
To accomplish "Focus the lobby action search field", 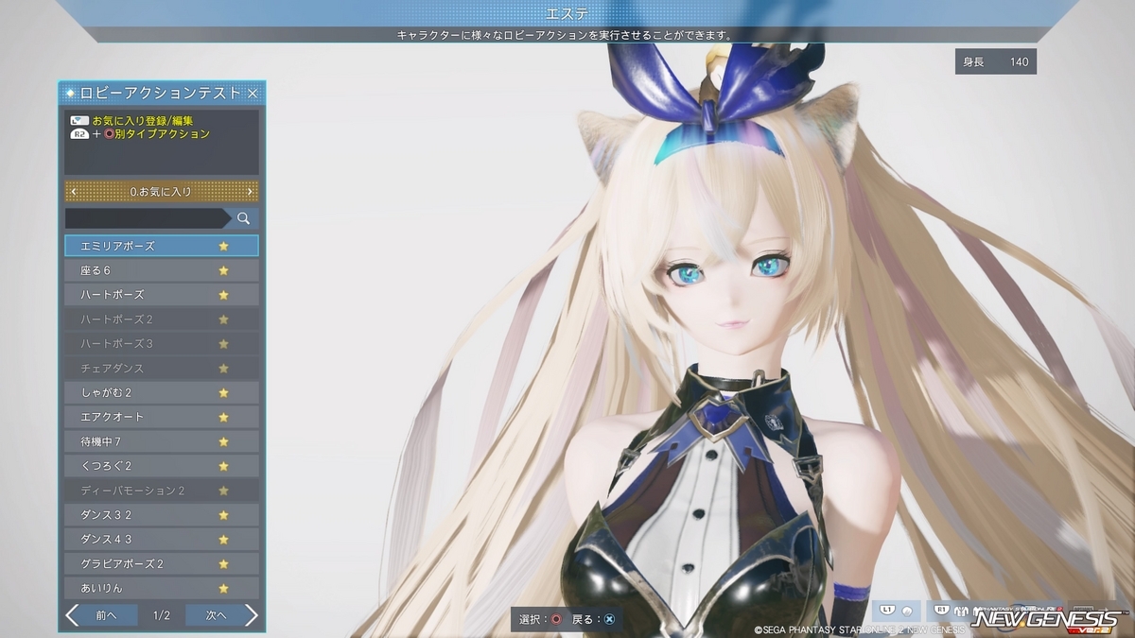I will [147, 218].
